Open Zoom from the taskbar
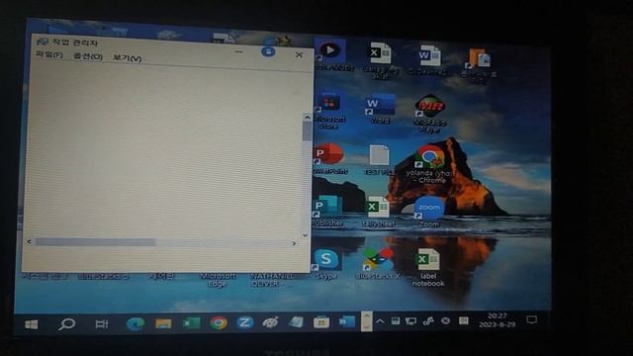 pyautogui.click(x=244, y=322)
